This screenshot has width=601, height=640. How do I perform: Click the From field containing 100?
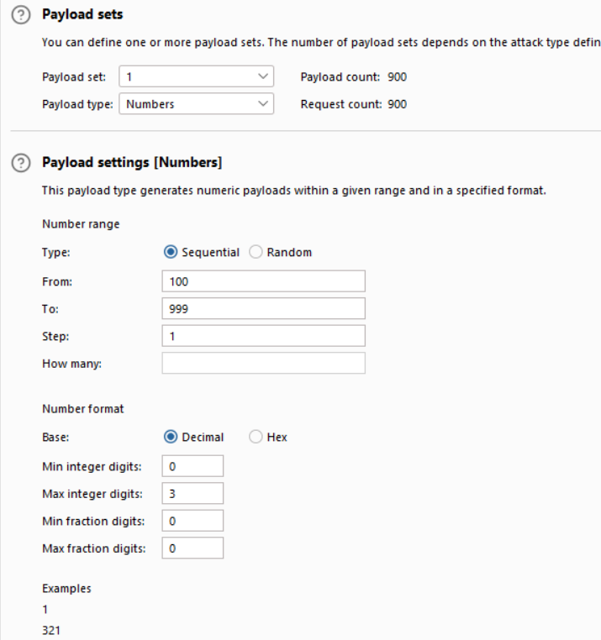pos(263,281)
